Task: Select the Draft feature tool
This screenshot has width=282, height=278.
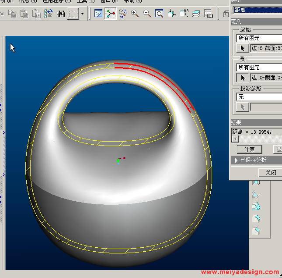Action: [256, 206]
